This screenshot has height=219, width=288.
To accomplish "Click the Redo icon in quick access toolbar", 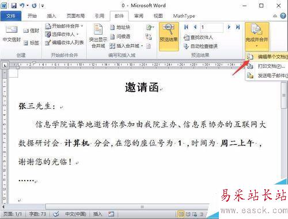I will pyautogui.click(x=34, y=6).
